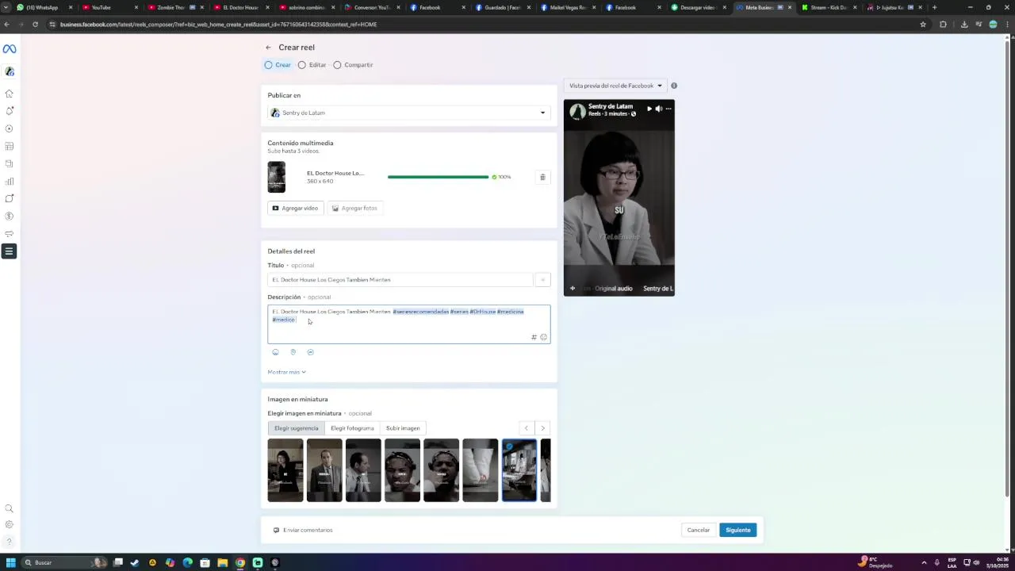
Task: Click uploaded video thumbnail in Contenido multimedia
Action: pos(276,177)
